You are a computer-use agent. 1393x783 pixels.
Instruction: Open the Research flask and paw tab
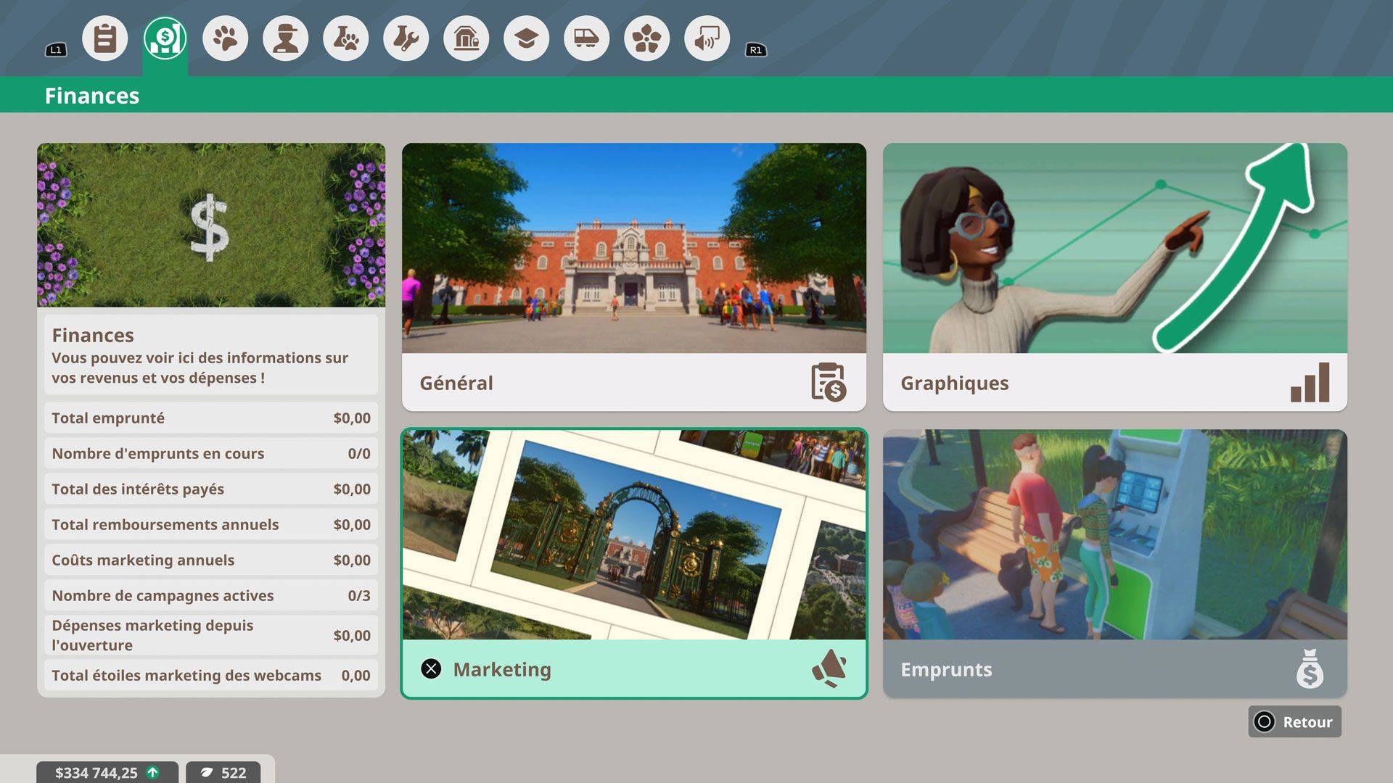click(x=346, y=38)
